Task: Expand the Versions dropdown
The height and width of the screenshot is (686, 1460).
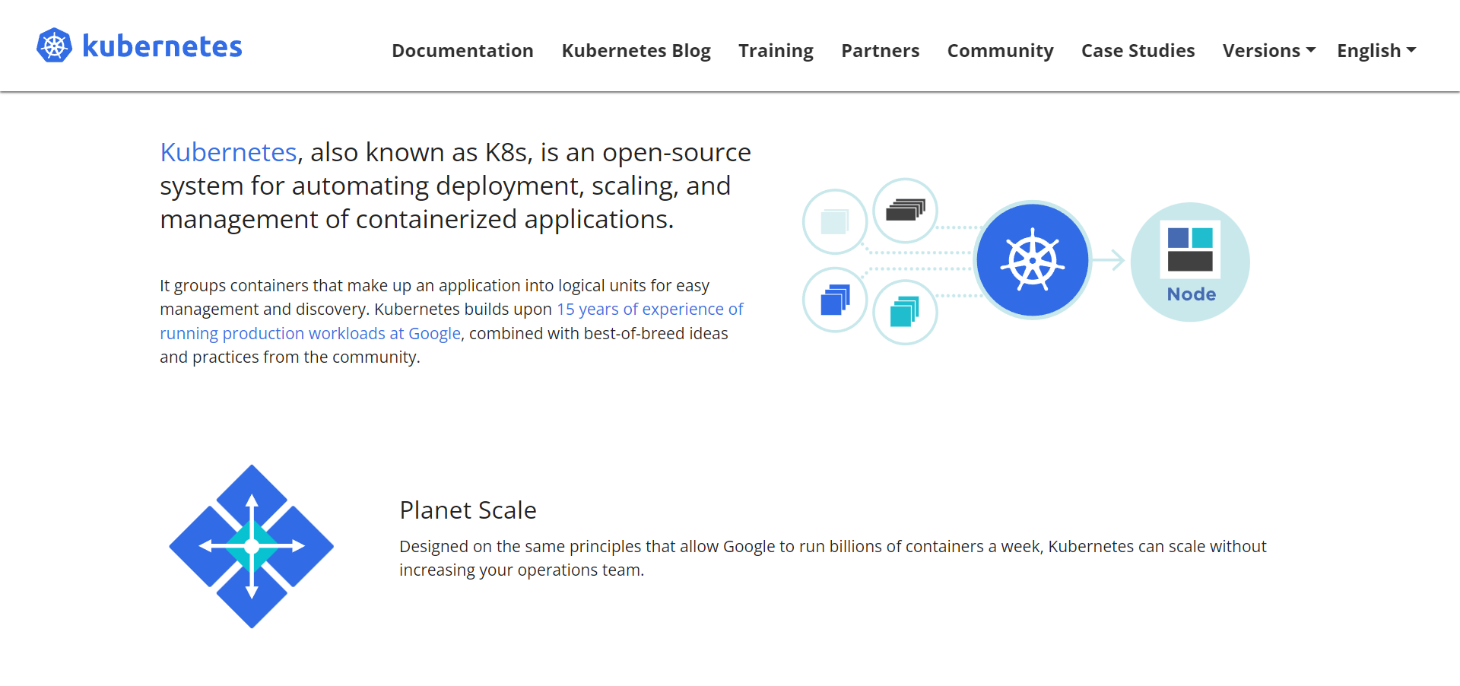Action: click(1268, 51)
